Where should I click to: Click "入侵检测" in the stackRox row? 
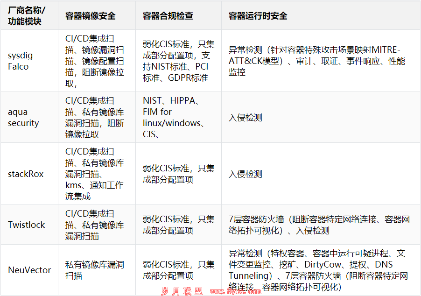pos(321,174)
